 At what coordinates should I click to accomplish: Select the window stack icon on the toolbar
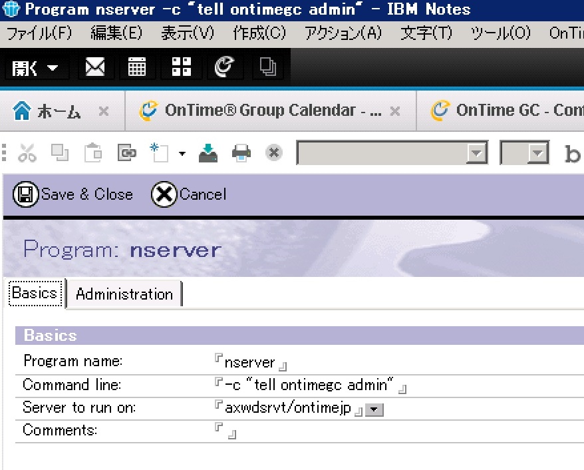click(268, 67)
